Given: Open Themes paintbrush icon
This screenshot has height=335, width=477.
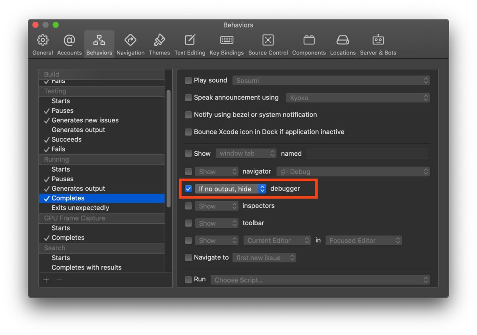Looking at the screenshot, I should [x=159, y=40].
